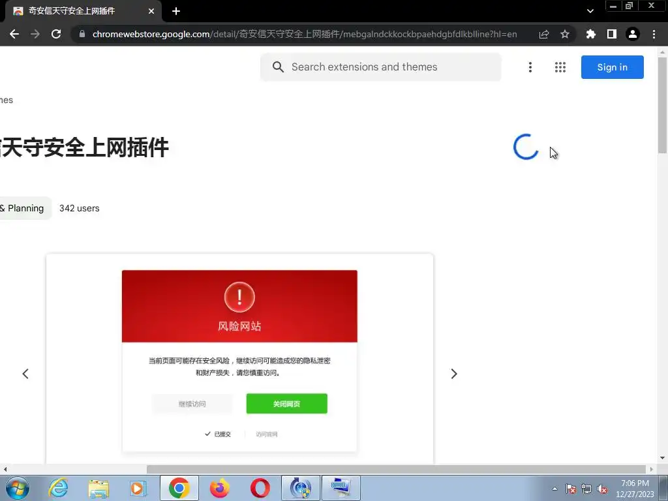Click the Sign in button
The image size is (668, 501).
612,67
